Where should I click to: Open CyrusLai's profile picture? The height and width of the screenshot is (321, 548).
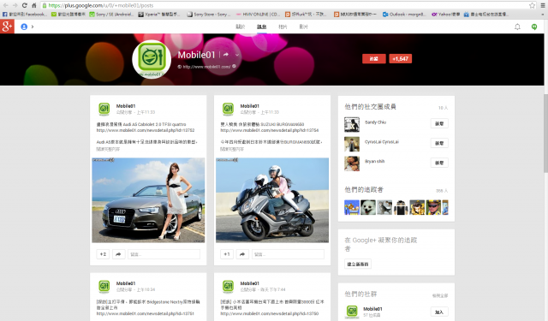point(352,145)
